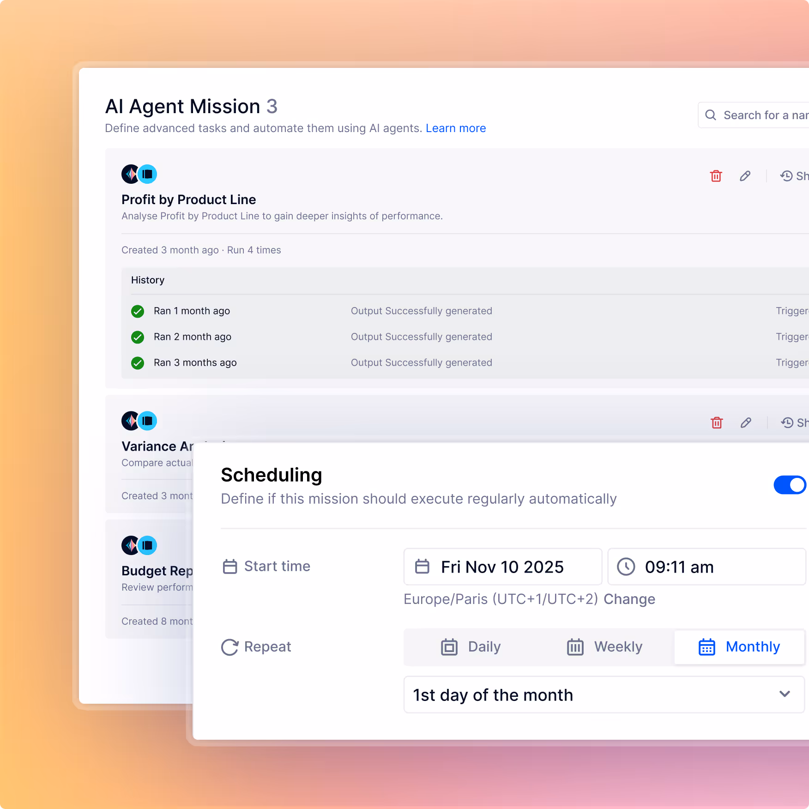Screen dimensions: 809x809
Task: Click history icon on the Variance mission card
Action: click(787, 423)
